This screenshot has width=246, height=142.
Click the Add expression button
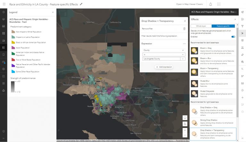pyautogui.click(x=164, y=67)
